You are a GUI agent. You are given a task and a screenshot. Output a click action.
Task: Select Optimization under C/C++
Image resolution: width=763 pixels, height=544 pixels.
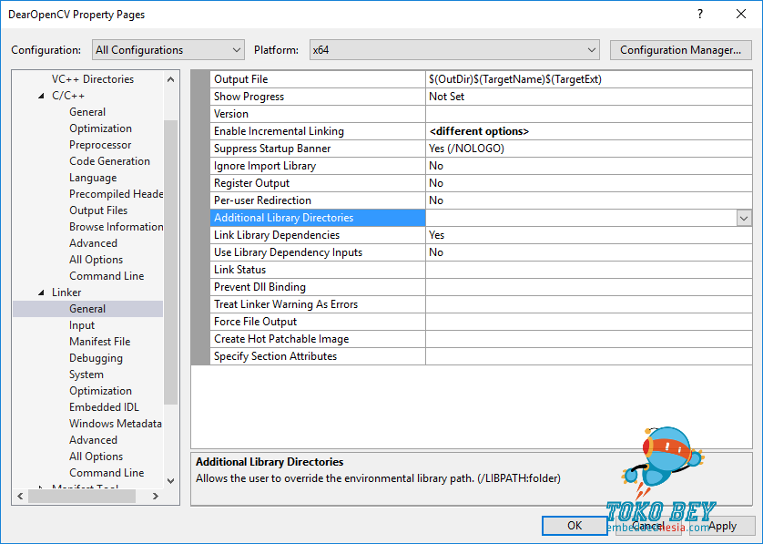click(100, 128)
